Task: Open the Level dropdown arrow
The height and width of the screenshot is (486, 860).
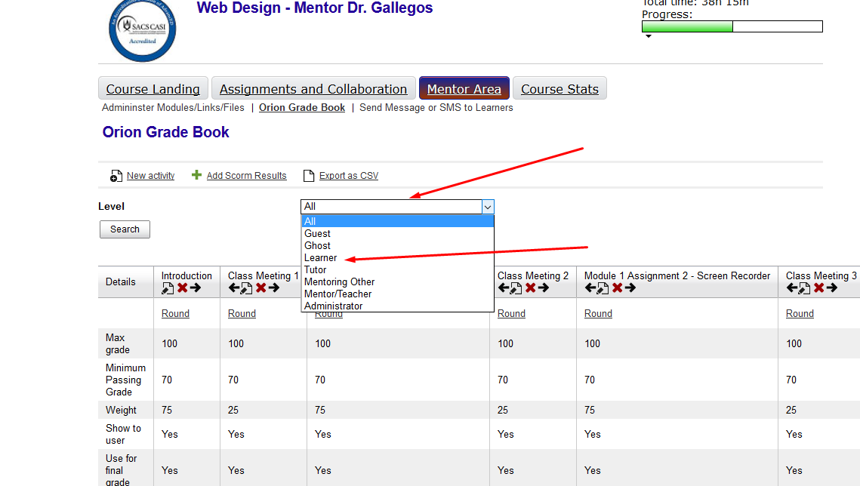Action: click(488, 207)
